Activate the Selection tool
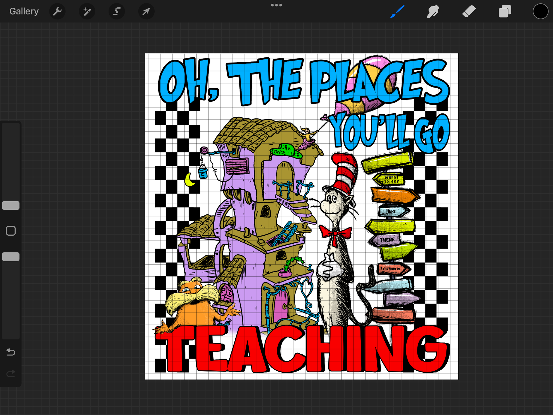553x415 pixels. [117, 11]
